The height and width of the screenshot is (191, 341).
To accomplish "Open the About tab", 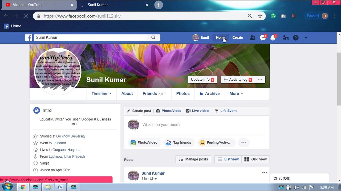I will [127, 94].
